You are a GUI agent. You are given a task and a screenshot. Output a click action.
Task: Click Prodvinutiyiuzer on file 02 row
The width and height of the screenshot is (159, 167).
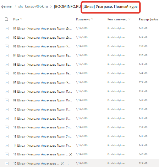pos(116,37)
